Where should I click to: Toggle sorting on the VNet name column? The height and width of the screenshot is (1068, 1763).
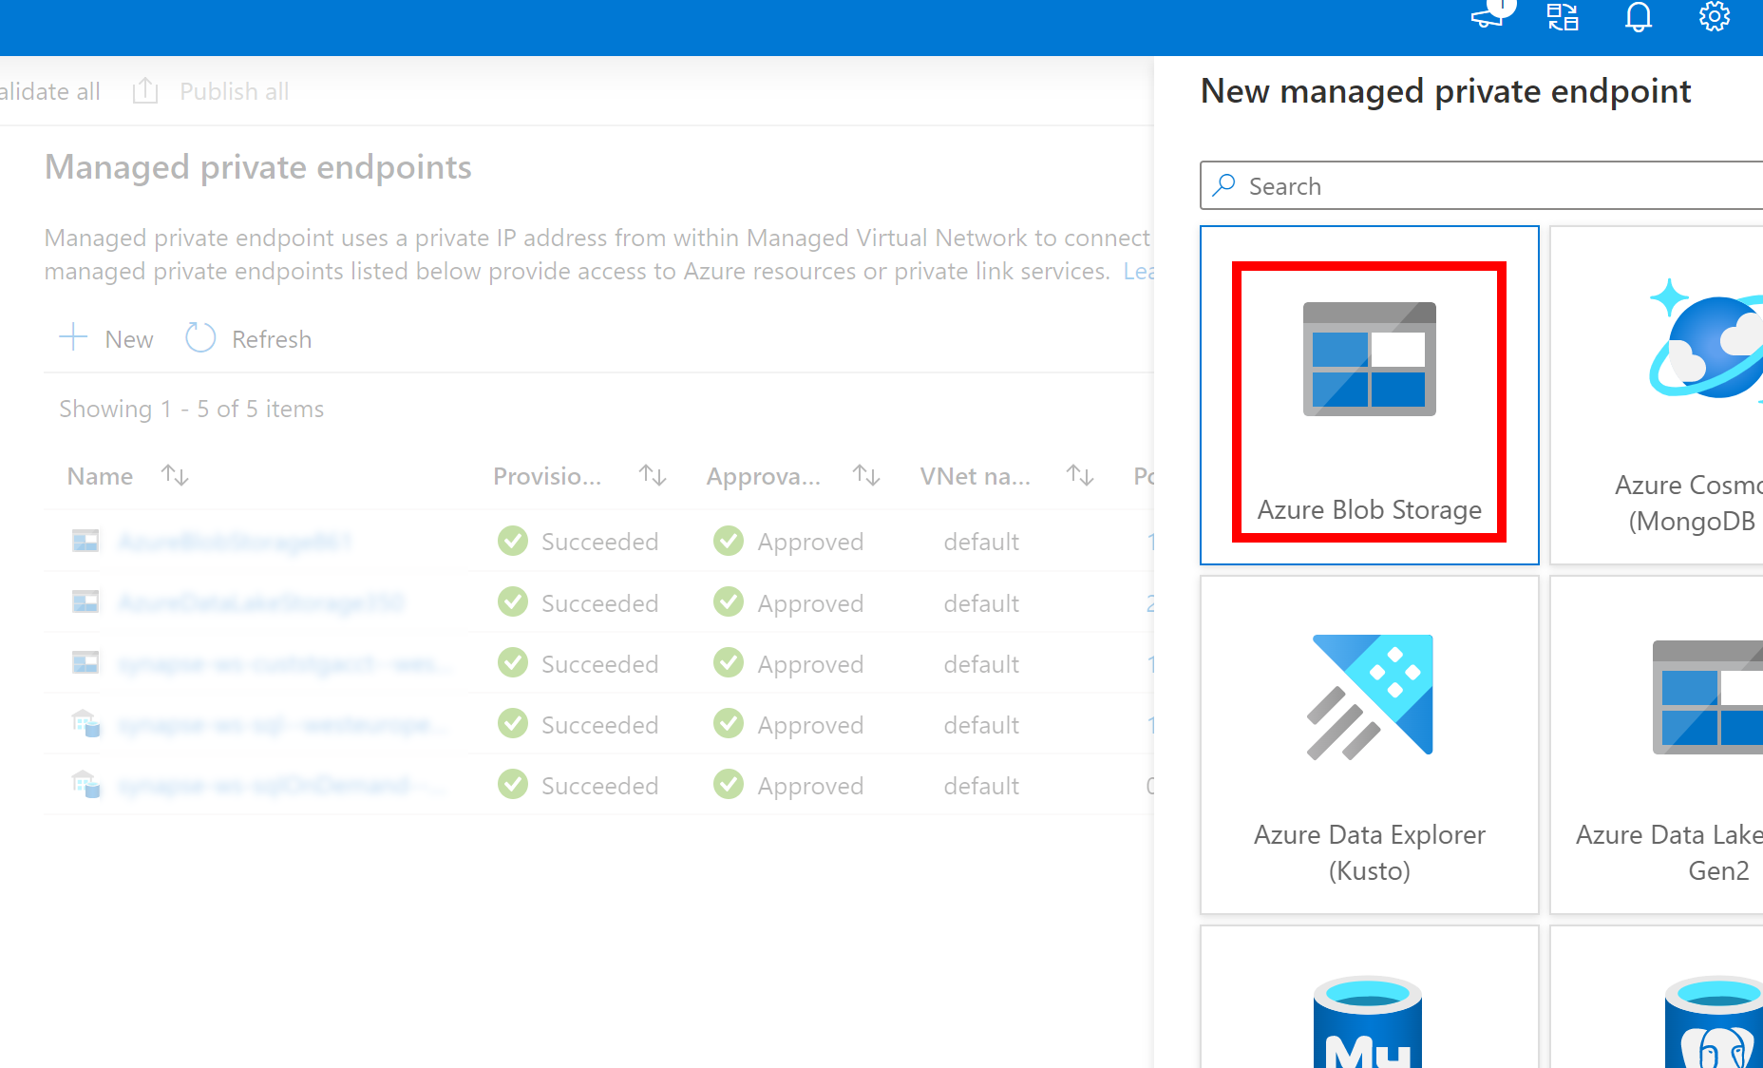click(x=1079, y=475)
